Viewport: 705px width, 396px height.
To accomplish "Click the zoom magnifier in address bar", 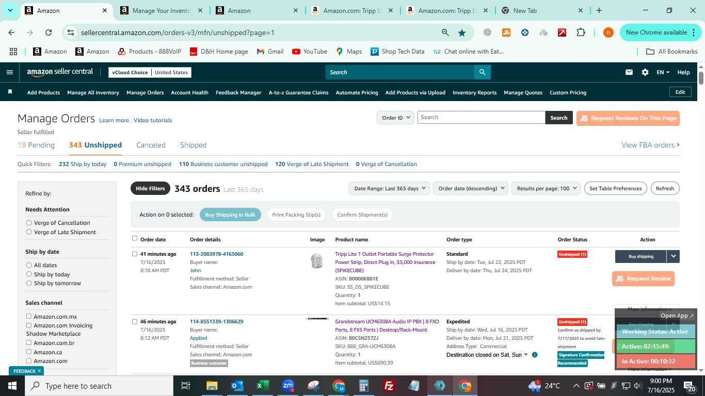I will (x=445, y=32).
